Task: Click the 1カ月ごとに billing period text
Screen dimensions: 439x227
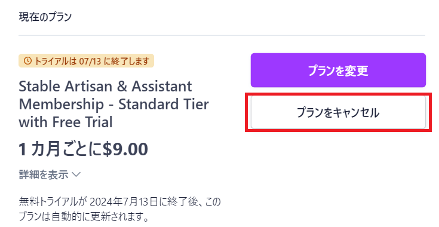Action: point(60,149)
